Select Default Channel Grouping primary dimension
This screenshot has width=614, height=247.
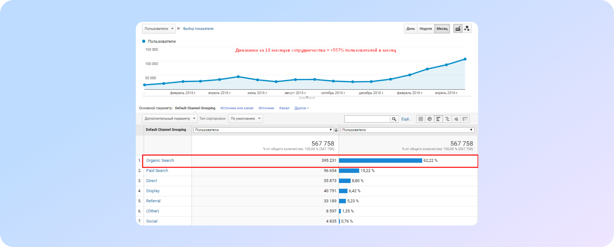pos(195,108)
